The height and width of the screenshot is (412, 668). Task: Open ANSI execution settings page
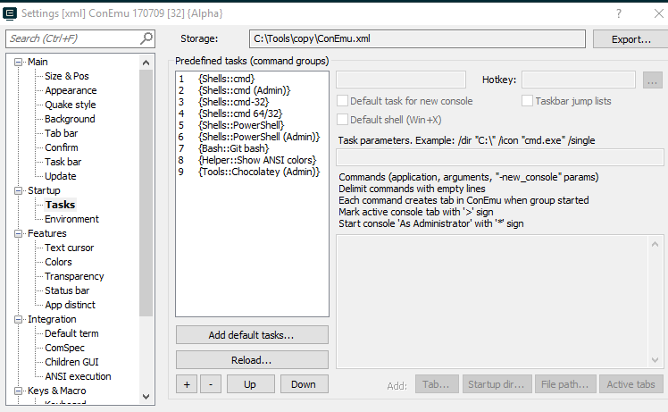pyautogui.click(x=78, y=376)
